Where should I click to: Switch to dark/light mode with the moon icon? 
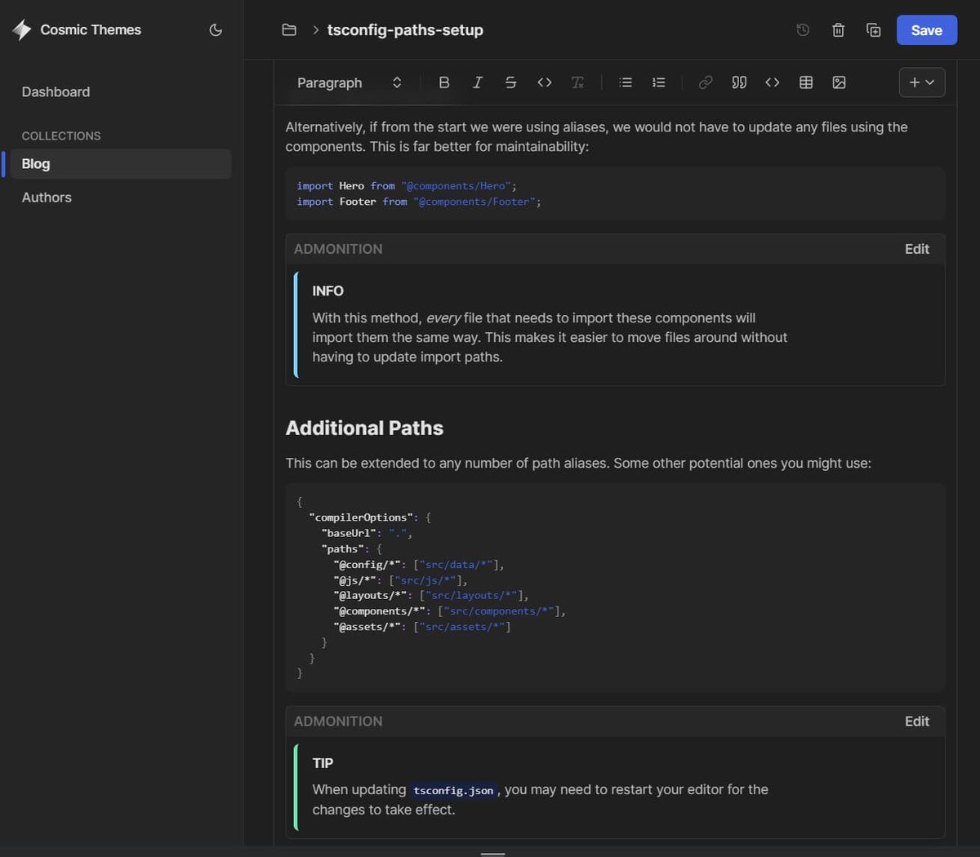[x=216, y=29]
